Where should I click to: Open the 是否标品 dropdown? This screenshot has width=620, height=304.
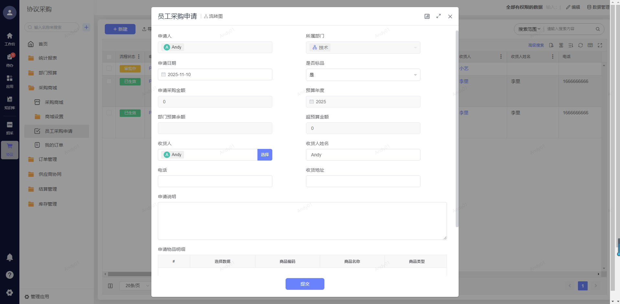click(363, 75)
